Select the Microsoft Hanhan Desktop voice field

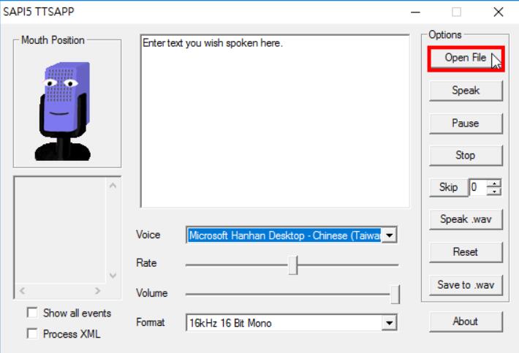click(x=284, y=235)
